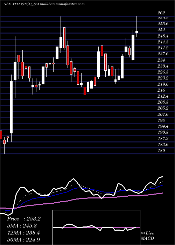
Task: Click the 259.2 price axis label
Action: pos(163,18)
